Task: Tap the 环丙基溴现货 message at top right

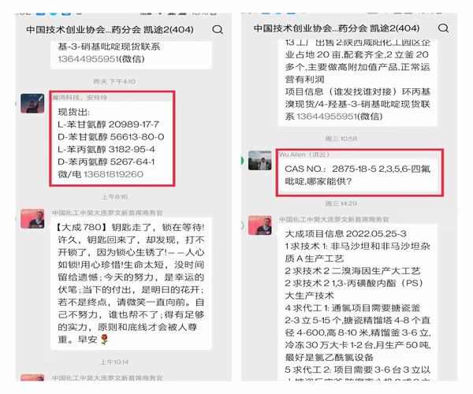Action: tap(357, 82)
